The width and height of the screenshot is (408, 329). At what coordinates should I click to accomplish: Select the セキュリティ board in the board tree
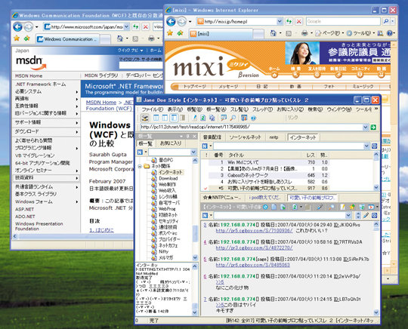(x=168, y=221)
